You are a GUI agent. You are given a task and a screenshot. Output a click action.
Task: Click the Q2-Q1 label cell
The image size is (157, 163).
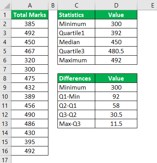pyautogui.click(x=76, y=105)
